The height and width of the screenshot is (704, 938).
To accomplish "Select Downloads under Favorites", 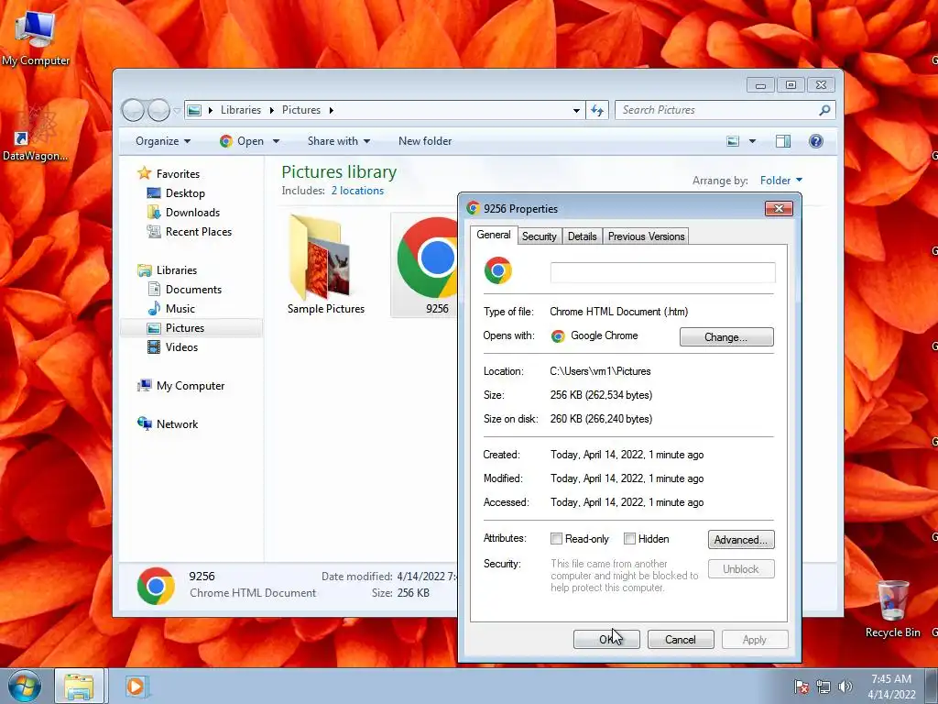I will [192, 213].
